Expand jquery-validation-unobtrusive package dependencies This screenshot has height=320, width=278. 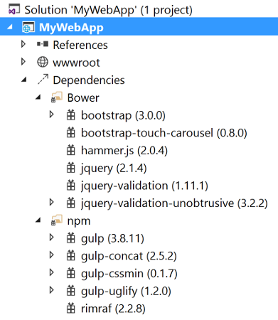point(51,202)
